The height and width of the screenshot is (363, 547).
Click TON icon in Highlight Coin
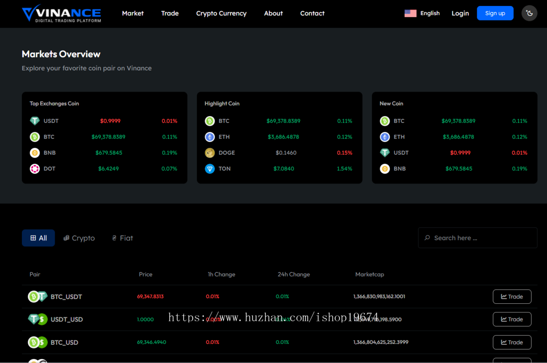click(210, 169)
